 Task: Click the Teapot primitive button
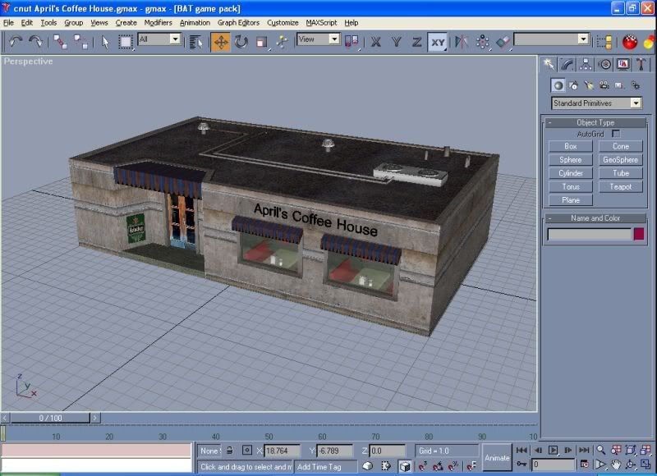click(x=621, y=187)
